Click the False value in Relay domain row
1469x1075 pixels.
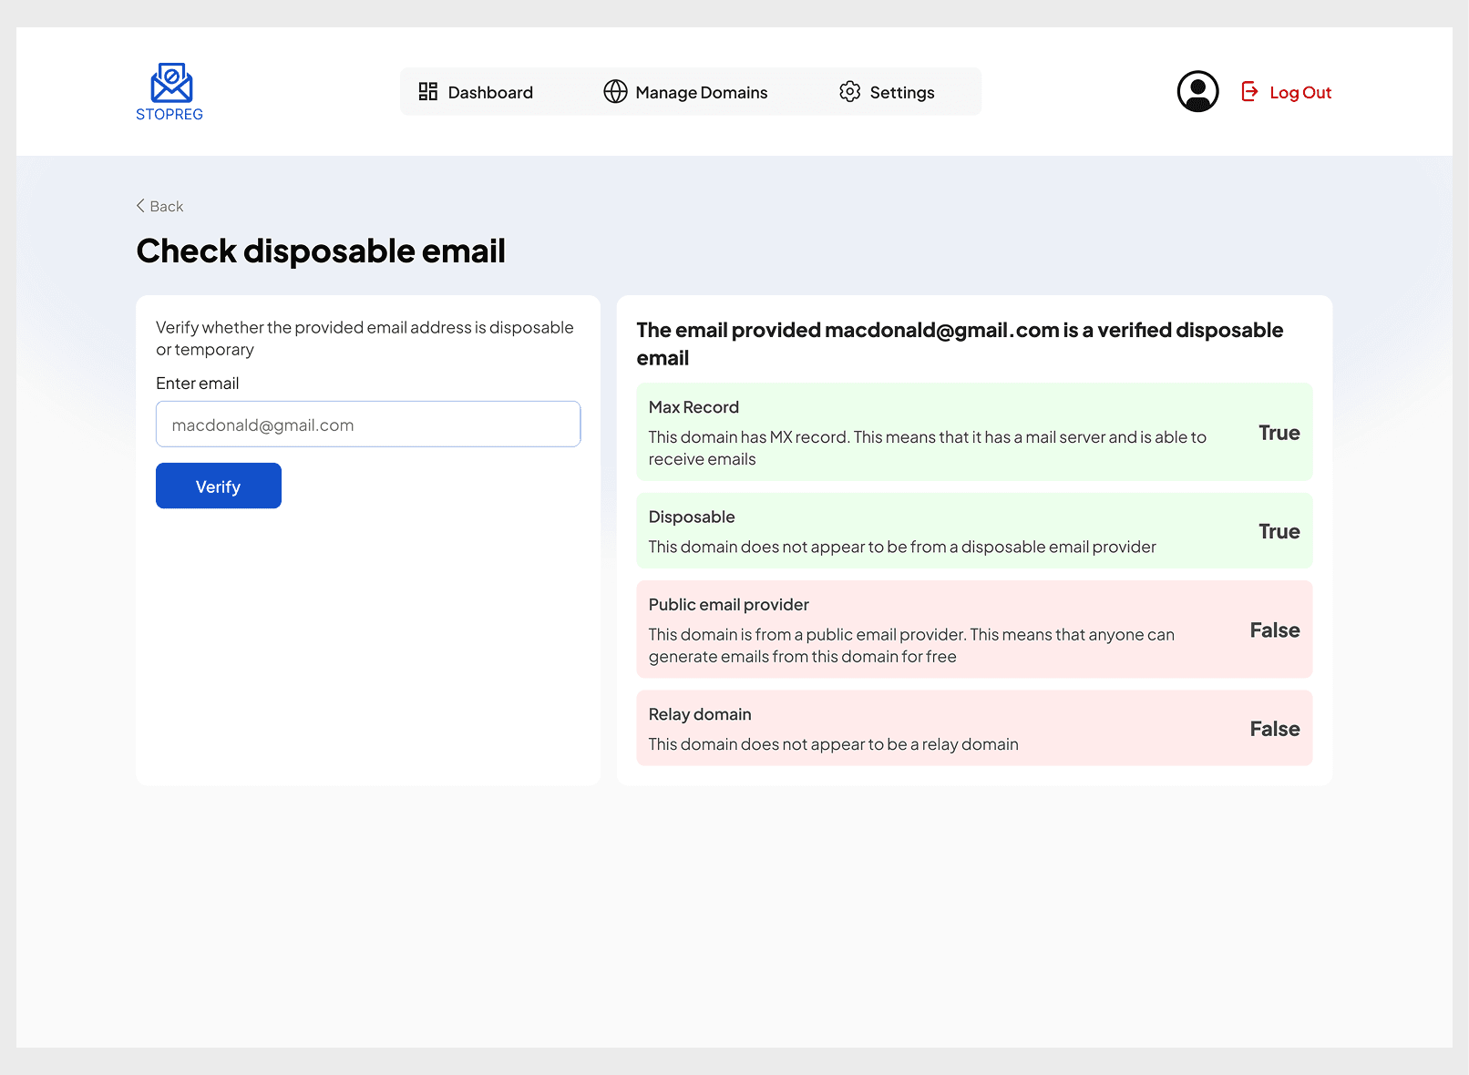[x=1274, y=729]
